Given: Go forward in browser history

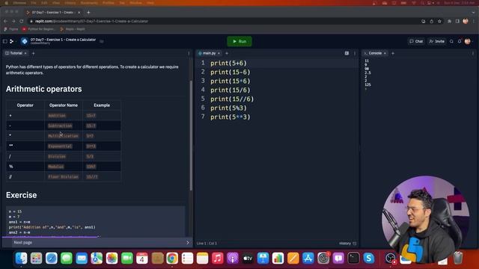Looking at the screenshot, I should 13,21.
